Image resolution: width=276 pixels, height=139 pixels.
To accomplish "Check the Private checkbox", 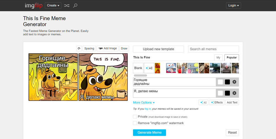I will pyautogui.click(x=135, y=117).
